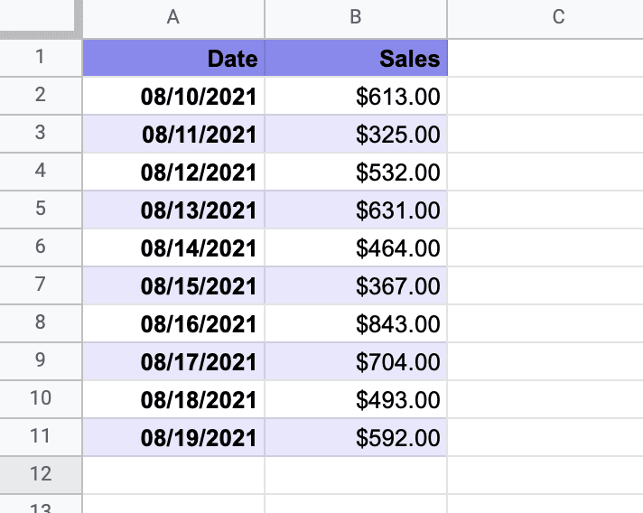
Task: Select the $532.00 sales cell
Action: 356,172
